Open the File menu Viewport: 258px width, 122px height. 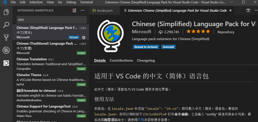tap(13, 2)
